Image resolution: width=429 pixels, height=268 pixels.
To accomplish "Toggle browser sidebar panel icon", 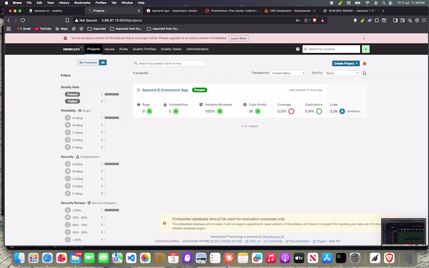I will pos(395,20).
